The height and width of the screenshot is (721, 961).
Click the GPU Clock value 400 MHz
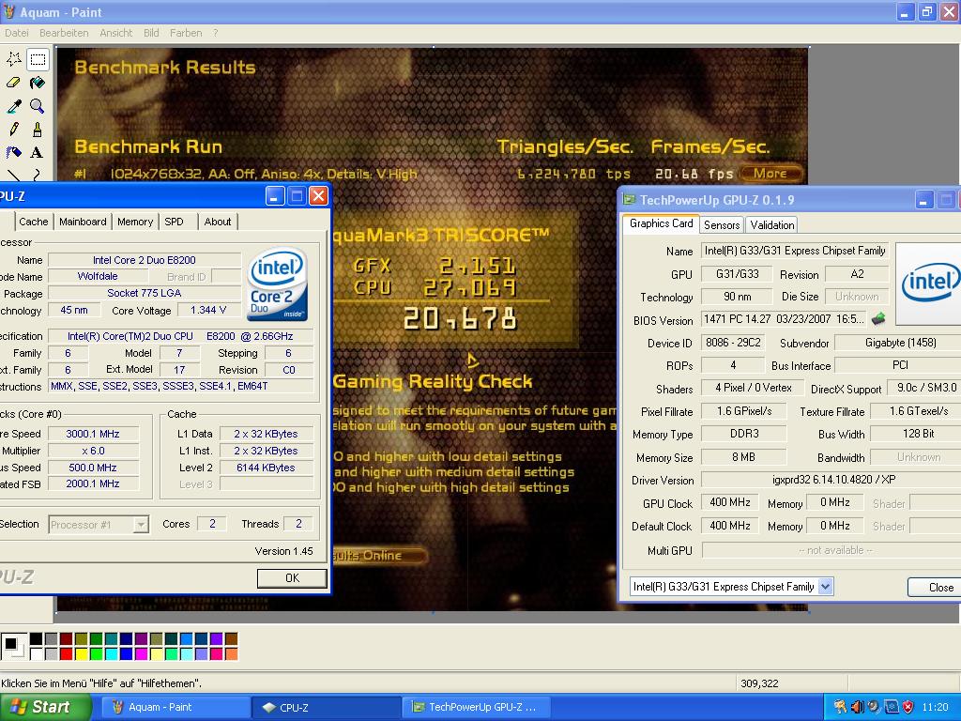tap(730, 502)
